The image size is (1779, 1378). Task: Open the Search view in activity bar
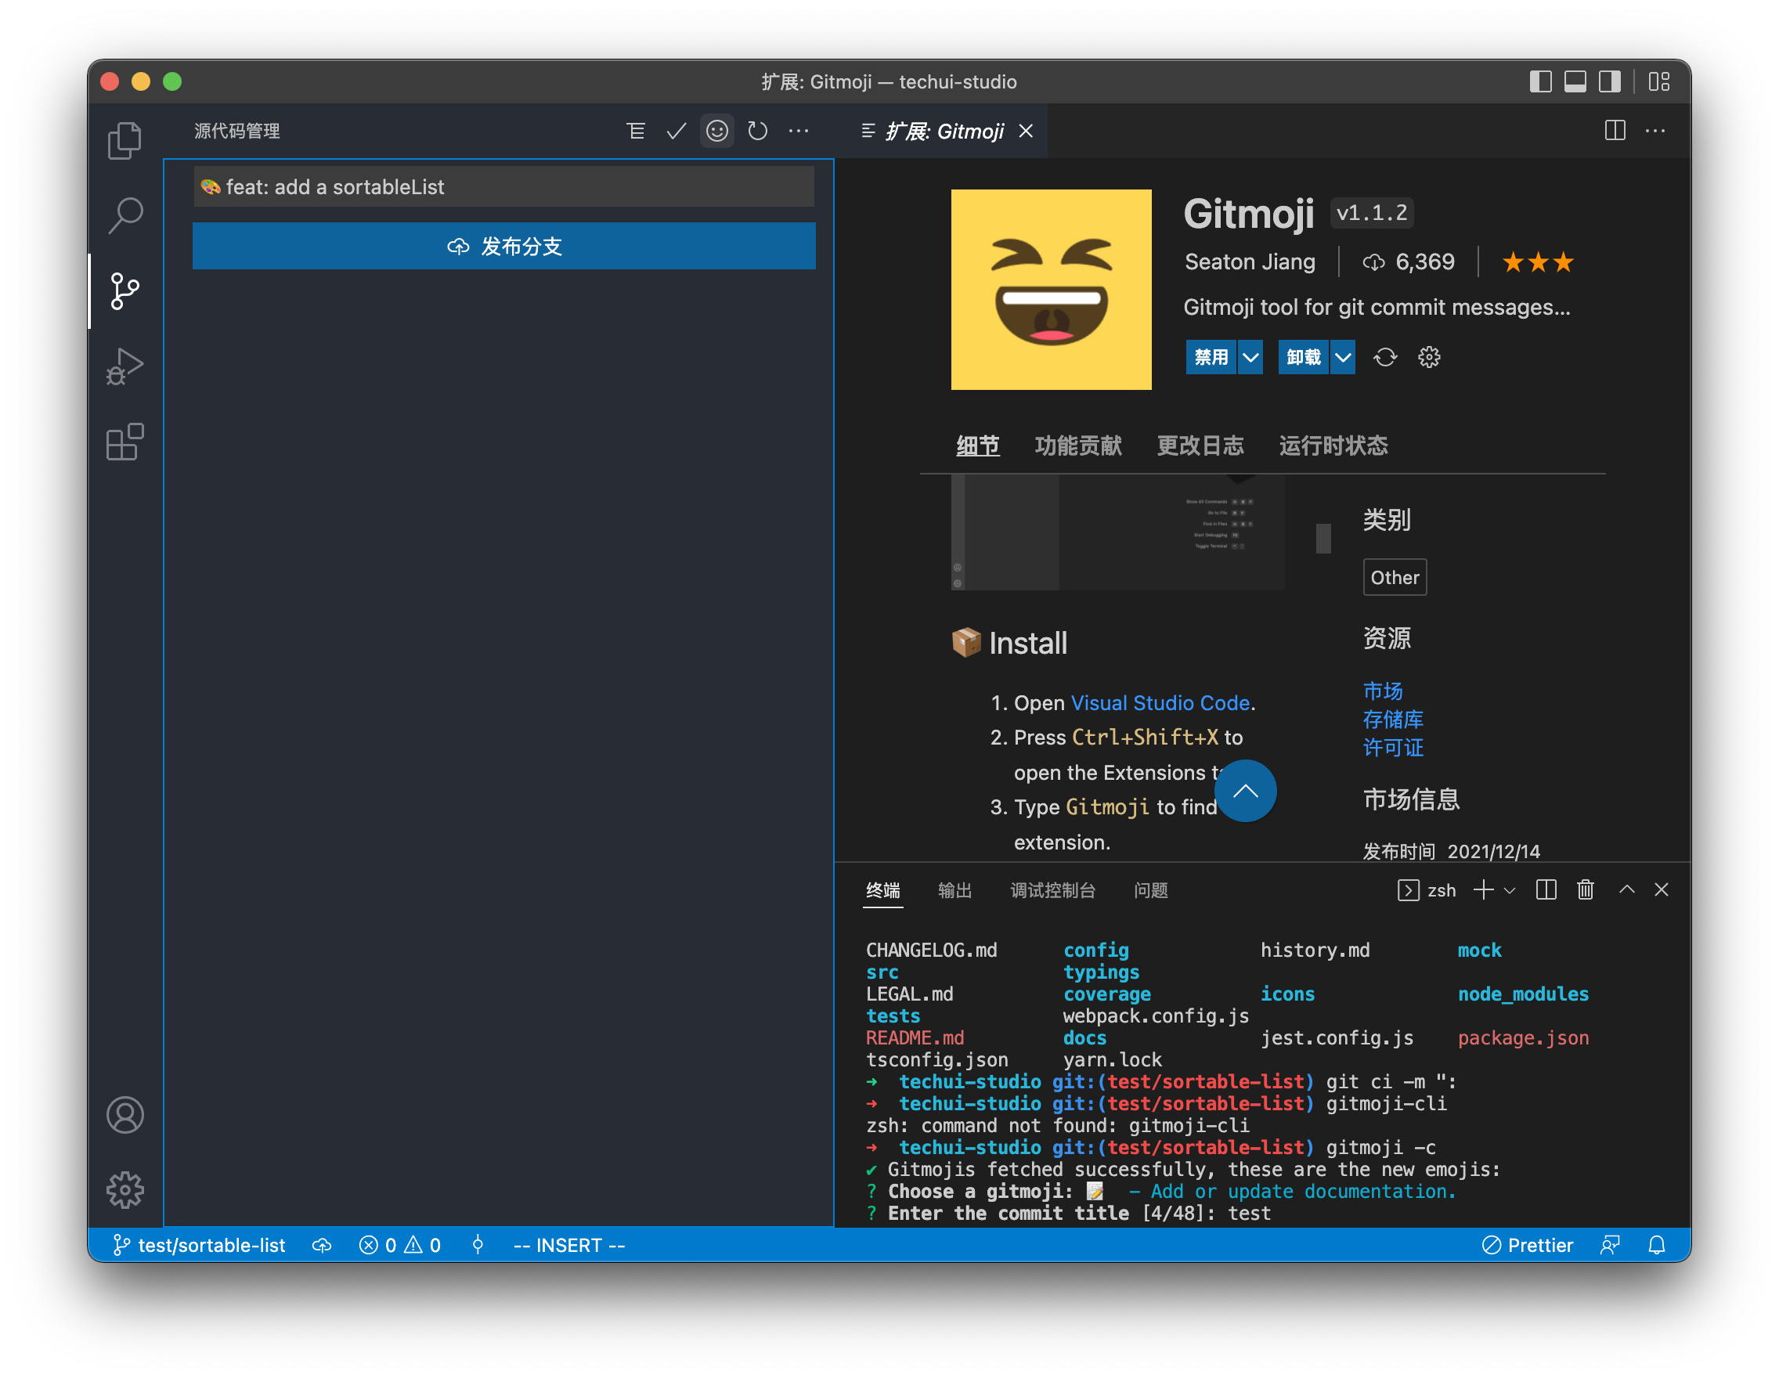[x=124, y=216]
